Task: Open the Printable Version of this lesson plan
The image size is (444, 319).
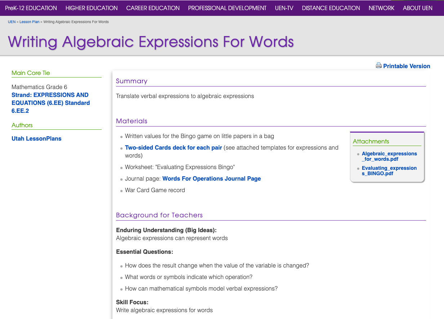Action: (407, 66)
